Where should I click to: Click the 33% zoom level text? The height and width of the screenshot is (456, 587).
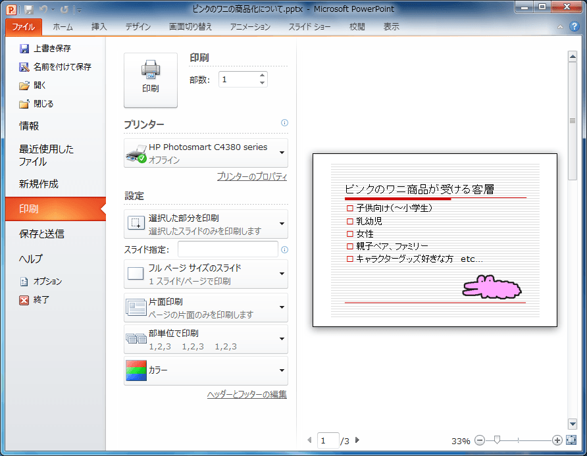click(x=461, y=441)
